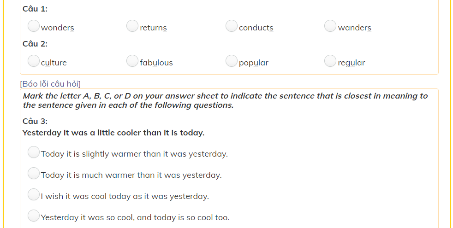Choose 'Today it is much warmer' option
The image size is (453, 228).
[34, 173]
